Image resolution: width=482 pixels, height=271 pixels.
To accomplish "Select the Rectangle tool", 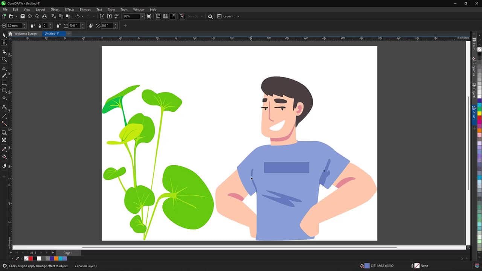I will [x=4, y=83].
